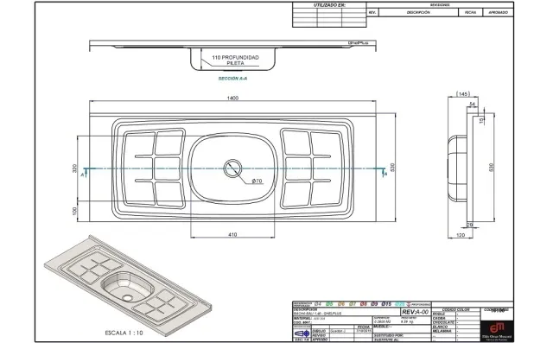The image size is (553, 343).
Task: Click the 'ESCALA 1 : 10' scale text
Action: click(x=124, y=333)
